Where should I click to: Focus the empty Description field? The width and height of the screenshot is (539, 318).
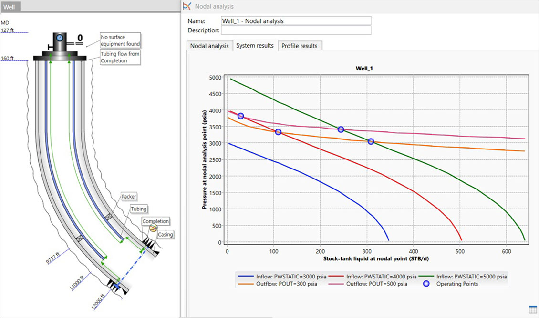296,30
